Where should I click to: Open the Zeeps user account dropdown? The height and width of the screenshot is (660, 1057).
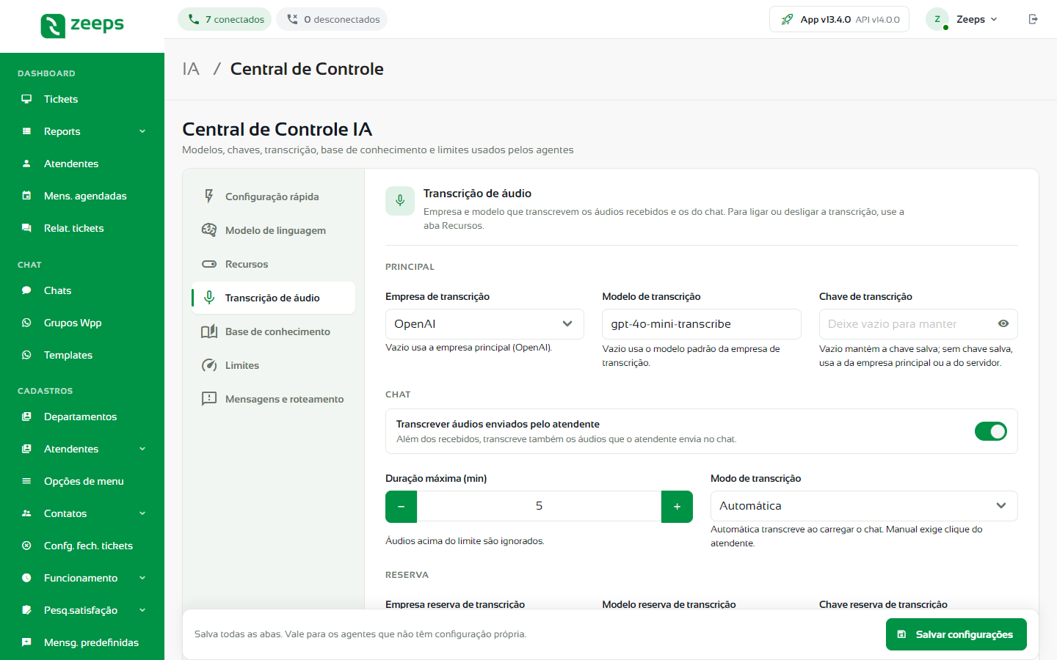962,19
